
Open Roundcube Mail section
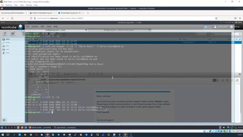pyautogui.click(x=208, y=27)
